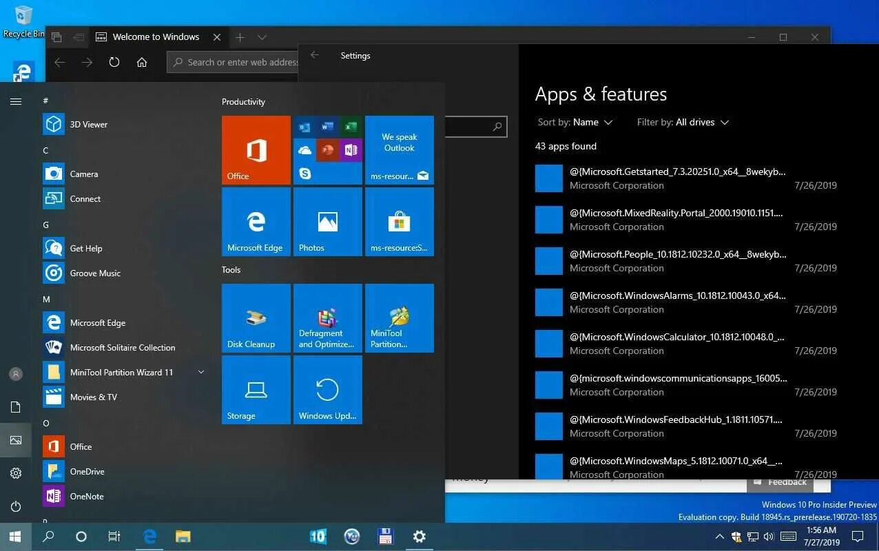Screen dimensions: 879x551
Task: Launch OneNote from the app list
Action: pos(124,497)
